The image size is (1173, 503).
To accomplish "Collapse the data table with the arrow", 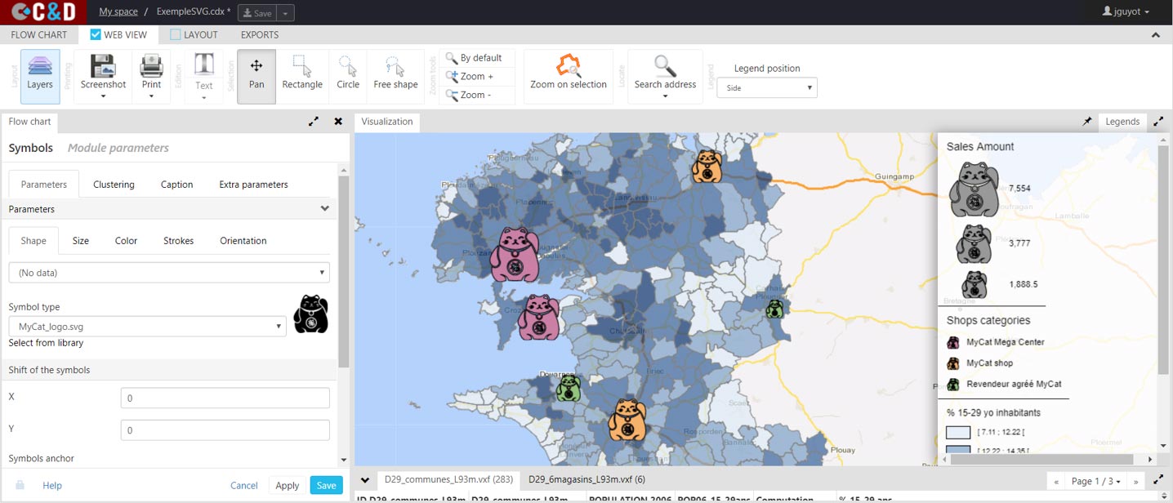I will click(365, 480).
